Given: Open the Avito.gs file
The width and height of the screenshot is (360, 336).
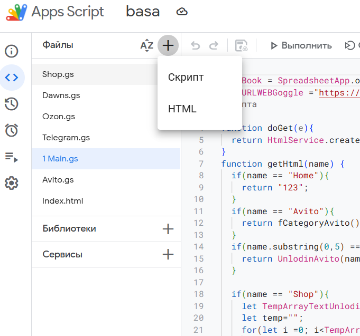Looking at the screenshot, I should pyautogui.click(x=106, y=180).
